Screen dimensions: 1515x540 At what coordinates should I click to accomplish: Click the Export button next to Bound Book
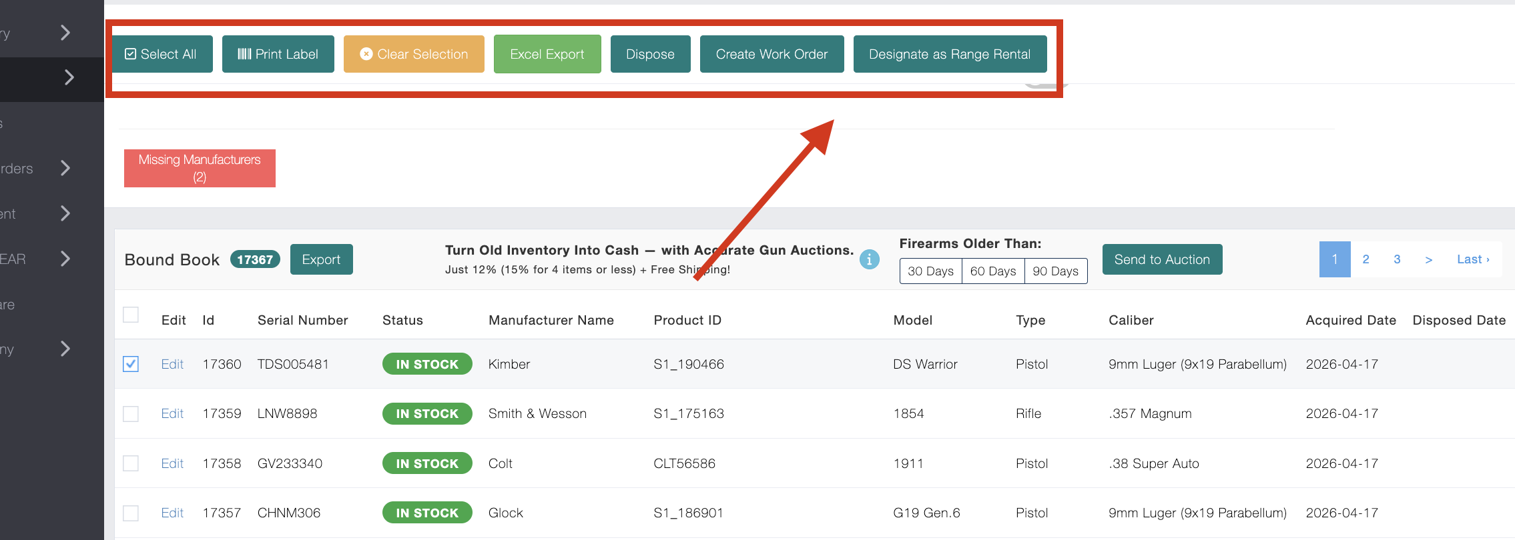tap(322, 259)
